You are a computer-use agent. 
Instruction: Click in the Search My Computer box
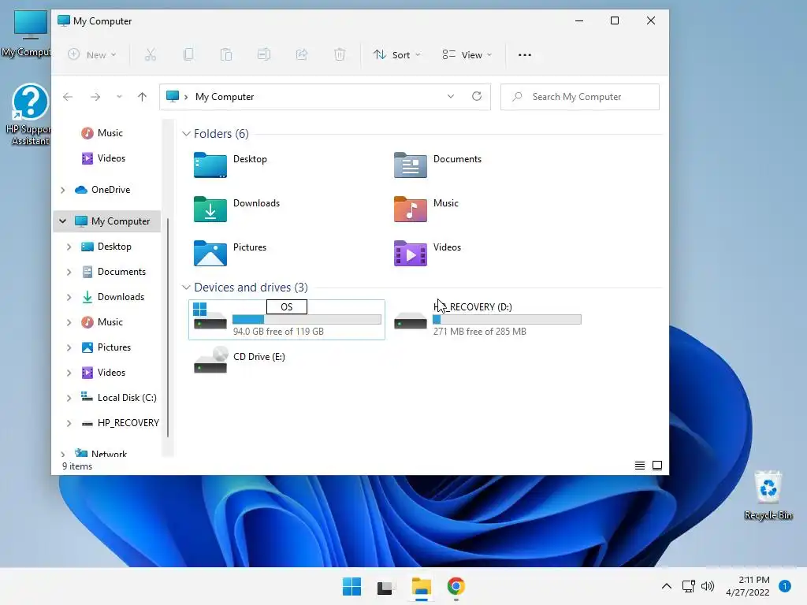pos(580,97)
